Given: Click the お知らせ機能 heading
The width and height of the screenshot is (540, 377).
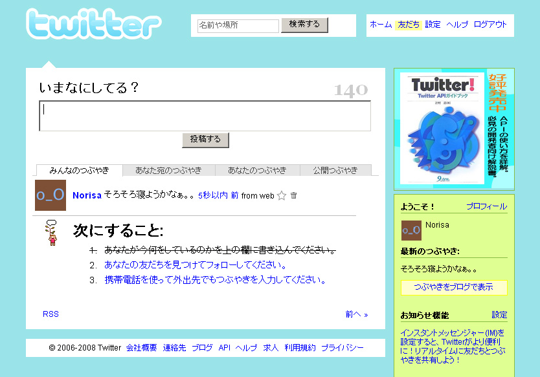Looking at the screenshot, I should pos(425,315).
